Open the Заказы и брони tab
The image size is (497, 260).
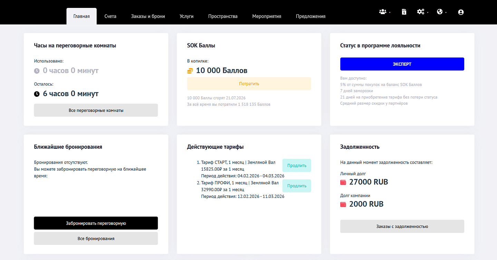coord(148,16)
